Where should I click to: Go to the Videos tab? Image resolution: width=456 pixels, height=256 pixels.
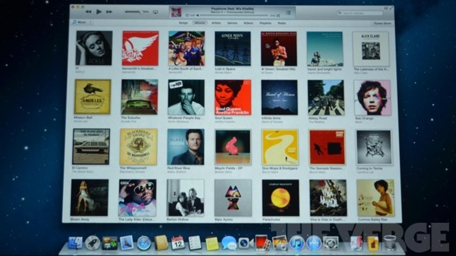pyautogui.click(x=248, y=23)
